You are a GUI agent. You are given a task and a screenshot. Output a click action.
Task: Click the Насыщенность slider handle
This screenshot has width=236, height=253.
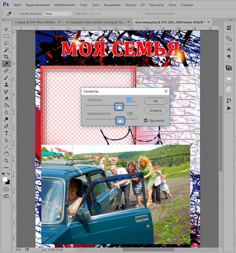120,121
